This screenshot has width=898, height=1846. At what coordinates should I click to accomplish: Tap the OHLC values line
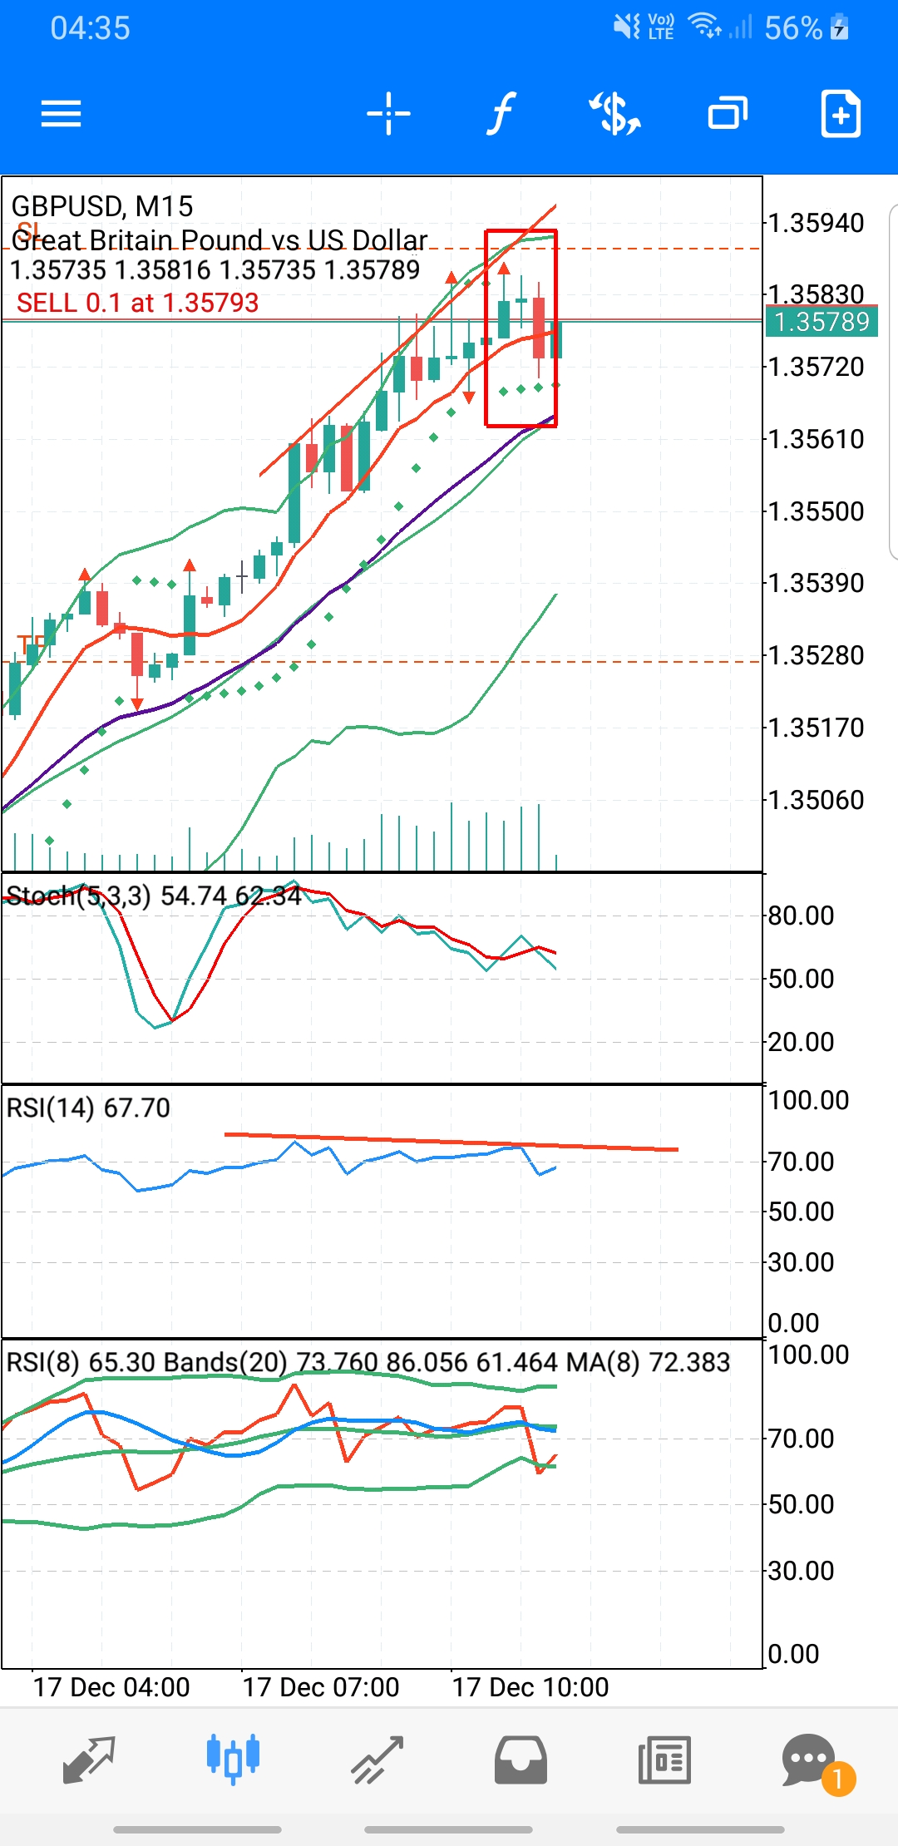[215, 270]
